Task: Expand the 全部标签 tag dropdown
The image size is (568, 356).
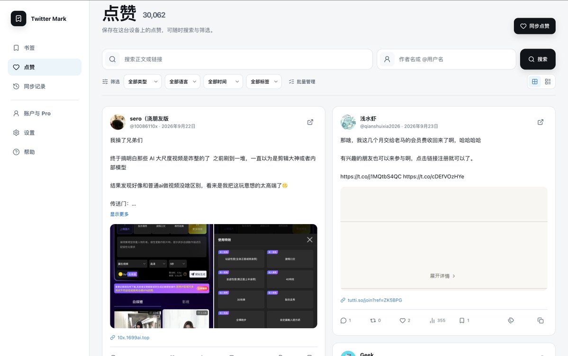Action: [x=264, y=82]
